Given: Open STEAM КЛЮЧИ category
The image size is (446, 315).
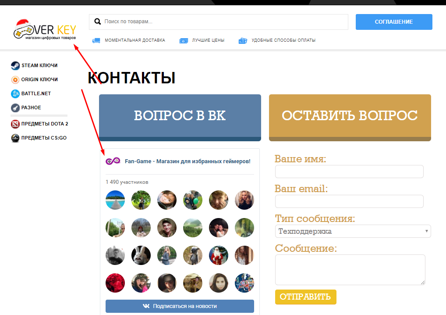Looking at the screenshot, I should pos(39,65).
